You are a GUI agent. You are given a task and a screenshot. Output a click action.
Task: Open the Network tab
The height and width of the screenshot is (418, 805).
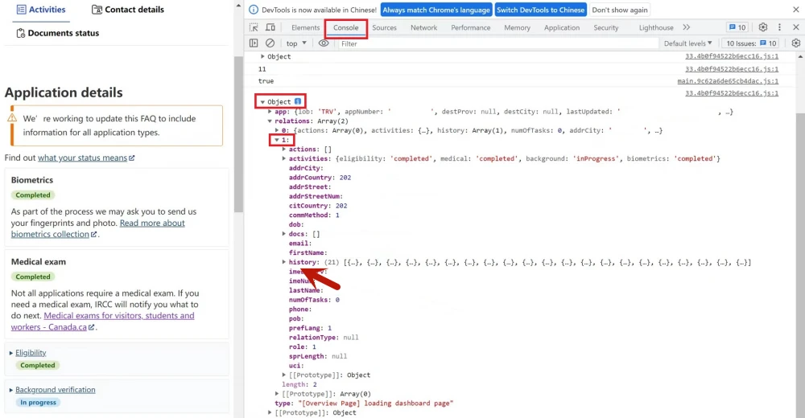423,27
